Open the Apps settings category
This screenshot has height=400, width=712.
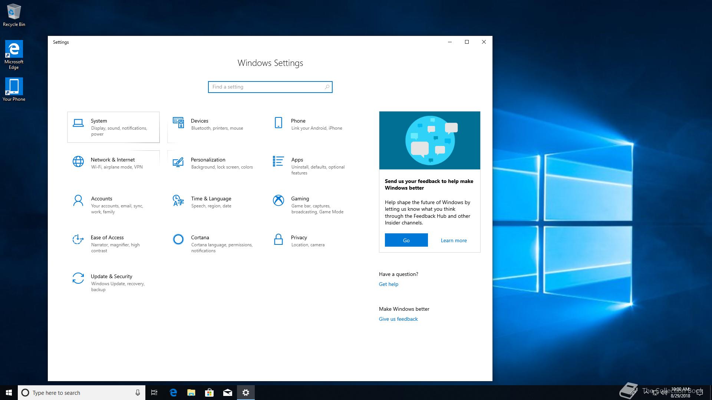[x=313, y=166]
